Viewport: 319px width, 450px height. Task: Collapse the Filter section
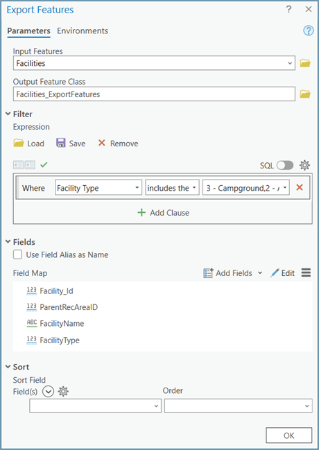click(8, 114)
